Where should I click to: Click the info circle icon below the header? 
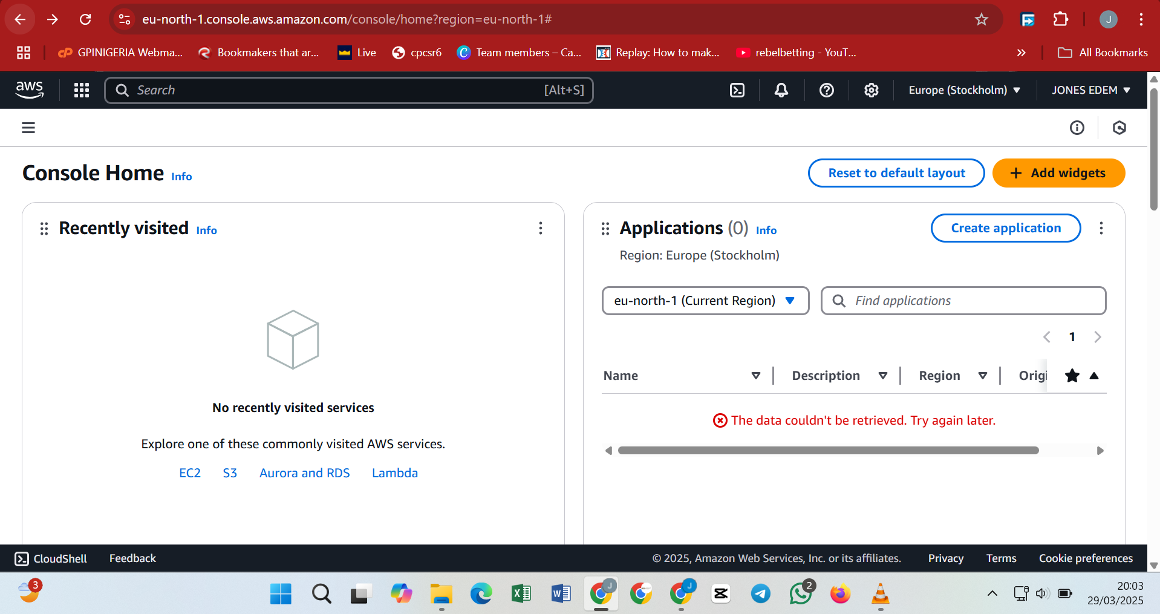coord(1077,128)
